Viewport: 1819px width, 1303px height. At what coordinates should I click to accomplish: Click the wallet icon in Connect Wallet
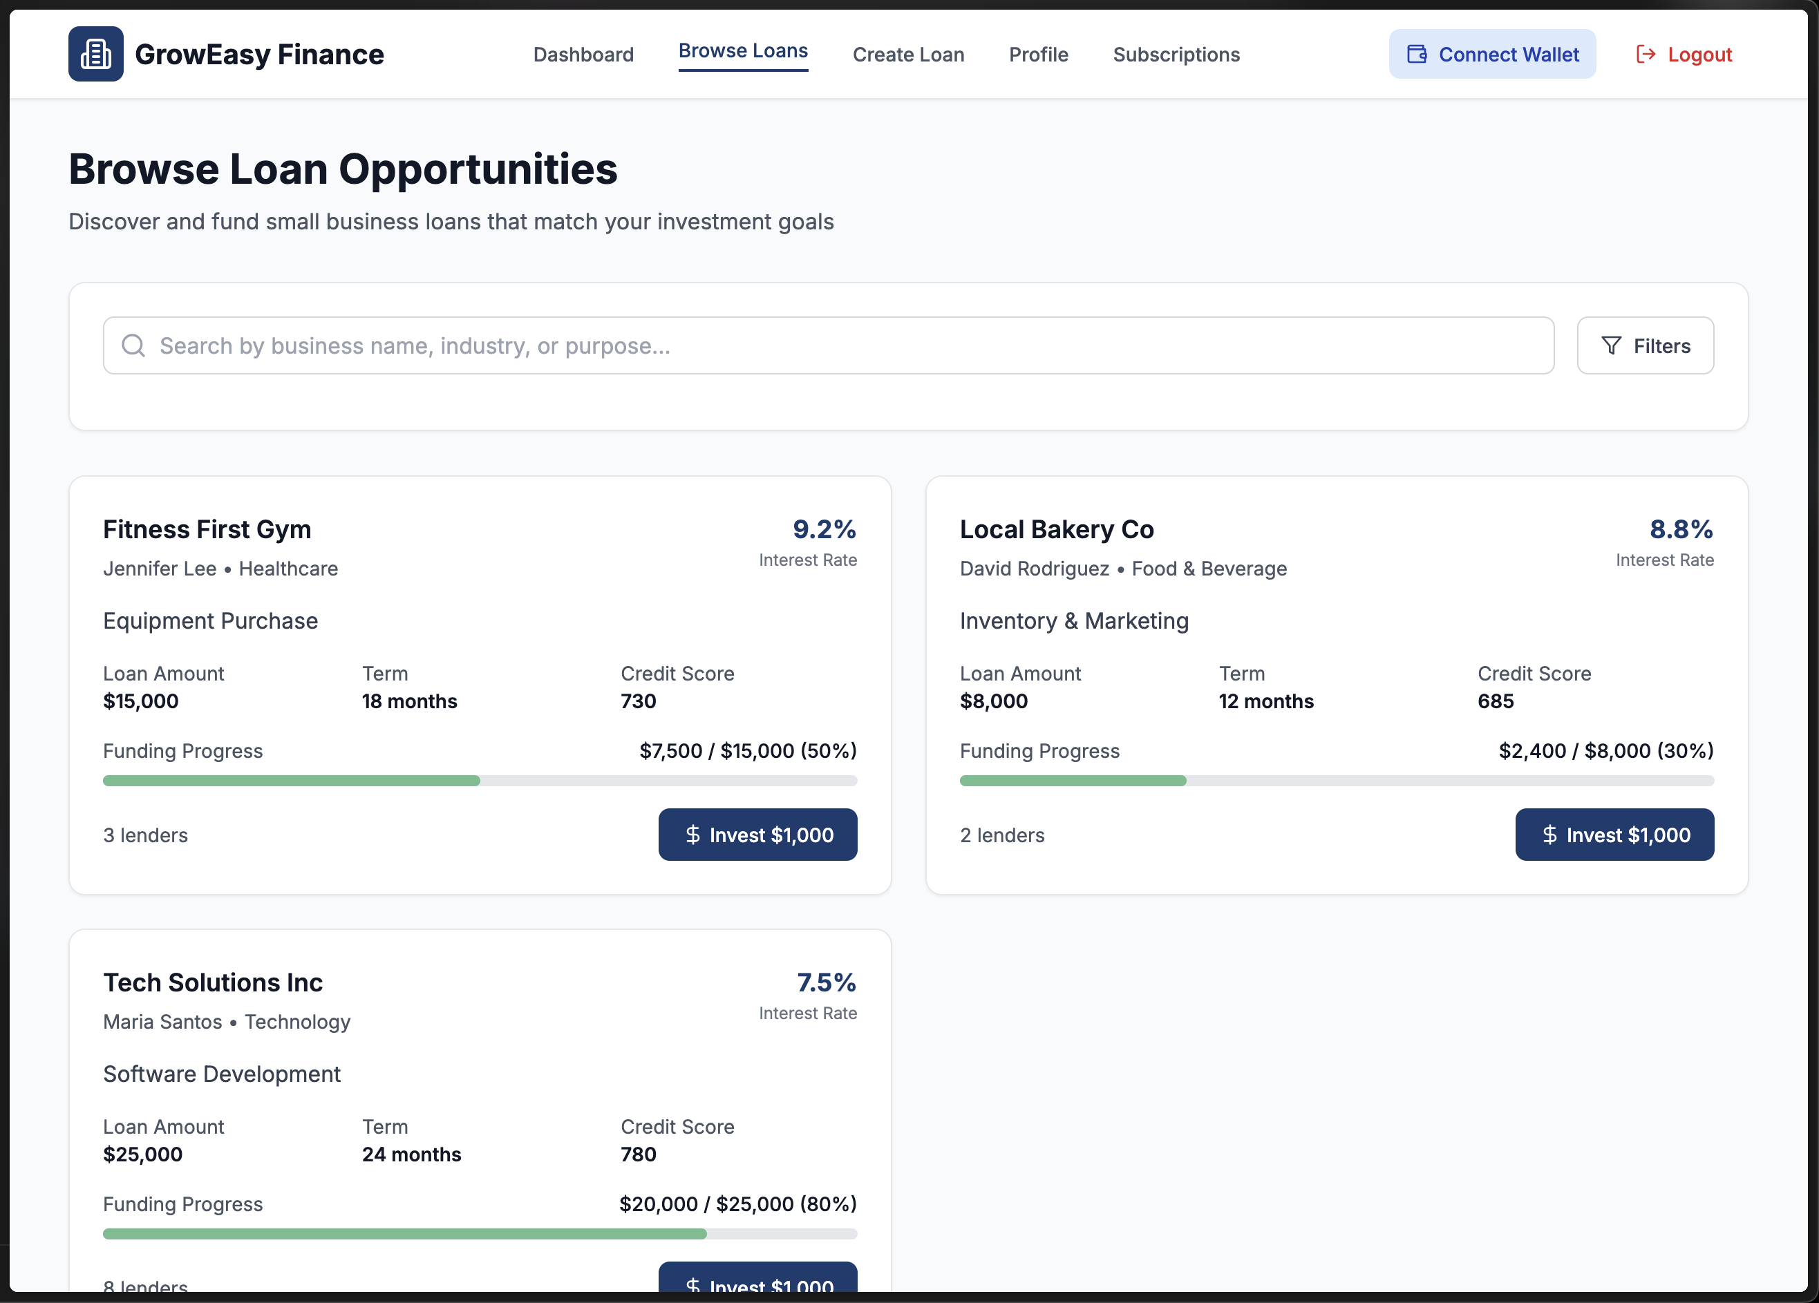tap(1416, 55)
